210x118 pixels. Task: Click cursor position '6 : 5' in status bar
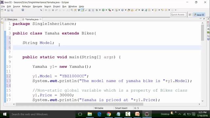point(136,108)
